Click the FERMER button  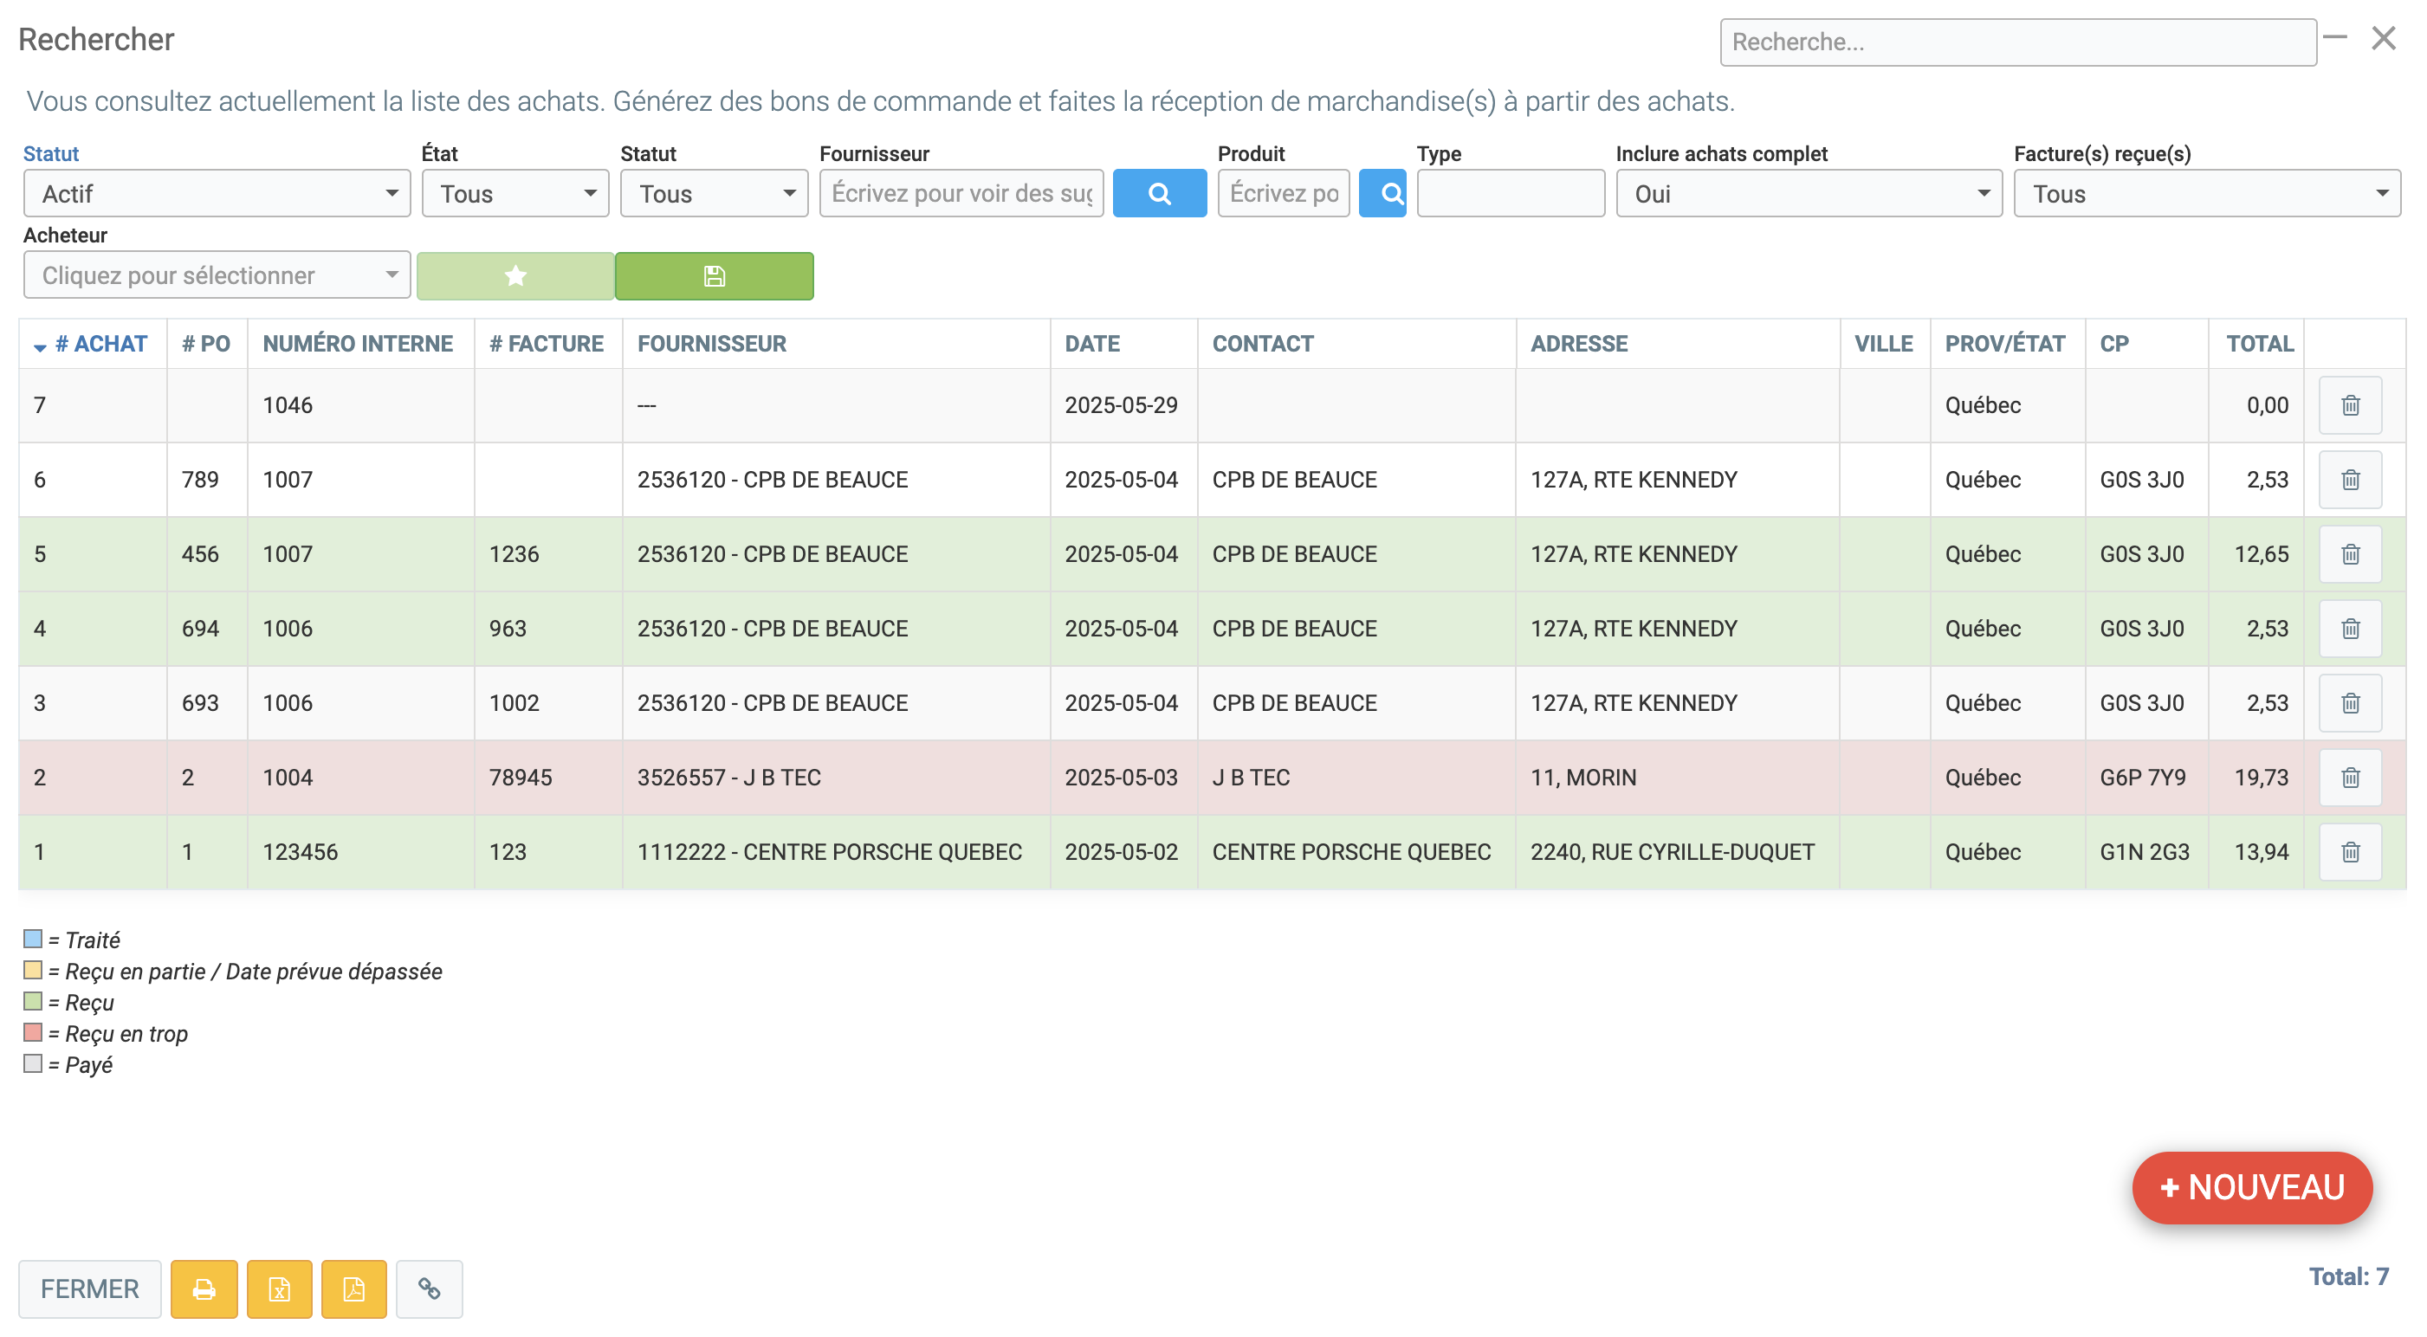point(89,1288)
